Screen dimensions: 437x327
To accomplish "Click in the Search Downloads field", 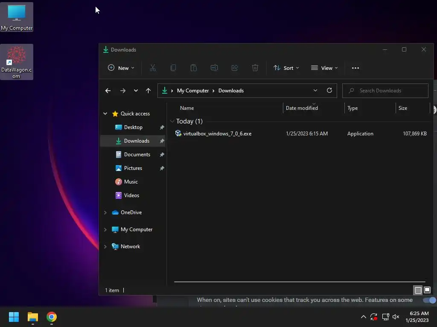I will pyautogui.click(x=385, y=91).
